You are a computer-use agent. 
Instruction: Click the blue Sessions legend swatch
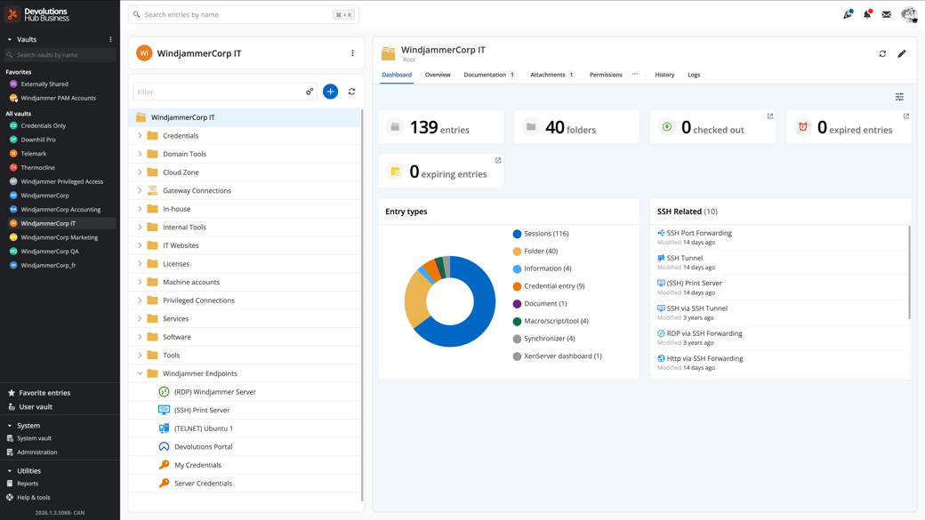tap(517, 234)
